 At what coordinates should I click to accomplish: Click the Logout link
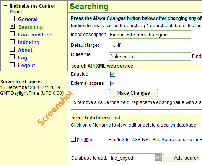pos(26,65)
